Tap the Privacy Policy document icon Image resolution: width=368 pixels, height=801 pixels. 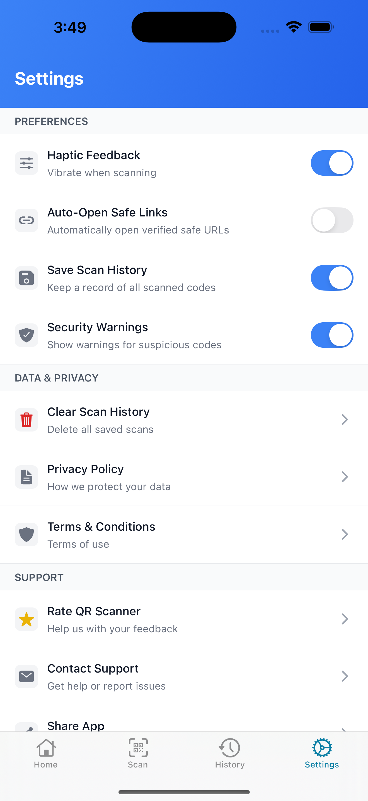coord(26,477)
